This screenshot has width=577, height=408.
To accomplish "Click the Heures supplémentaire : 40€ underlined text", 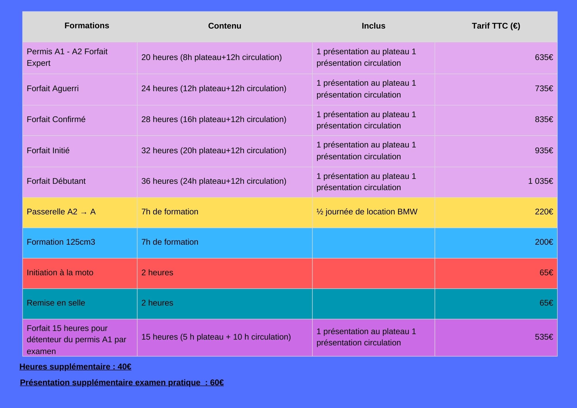I will (75, 367).
